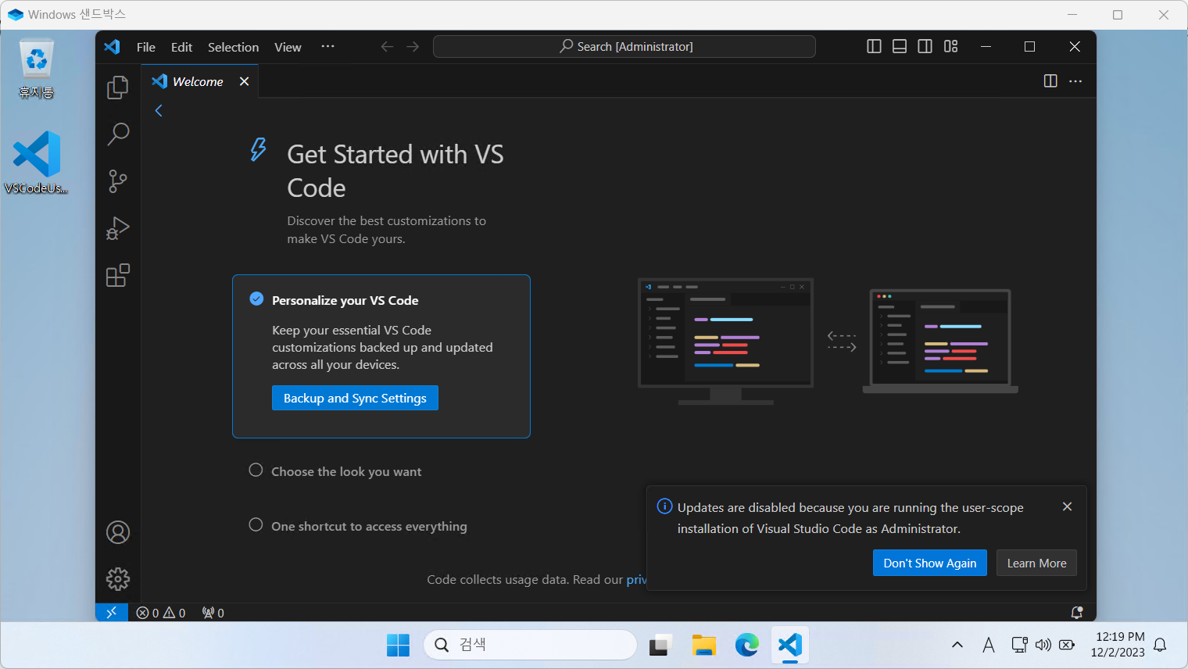This screenshot has height=669, width=1188.
Task: Expand Choose the look you want step
Action: click(x=346, y=471)
